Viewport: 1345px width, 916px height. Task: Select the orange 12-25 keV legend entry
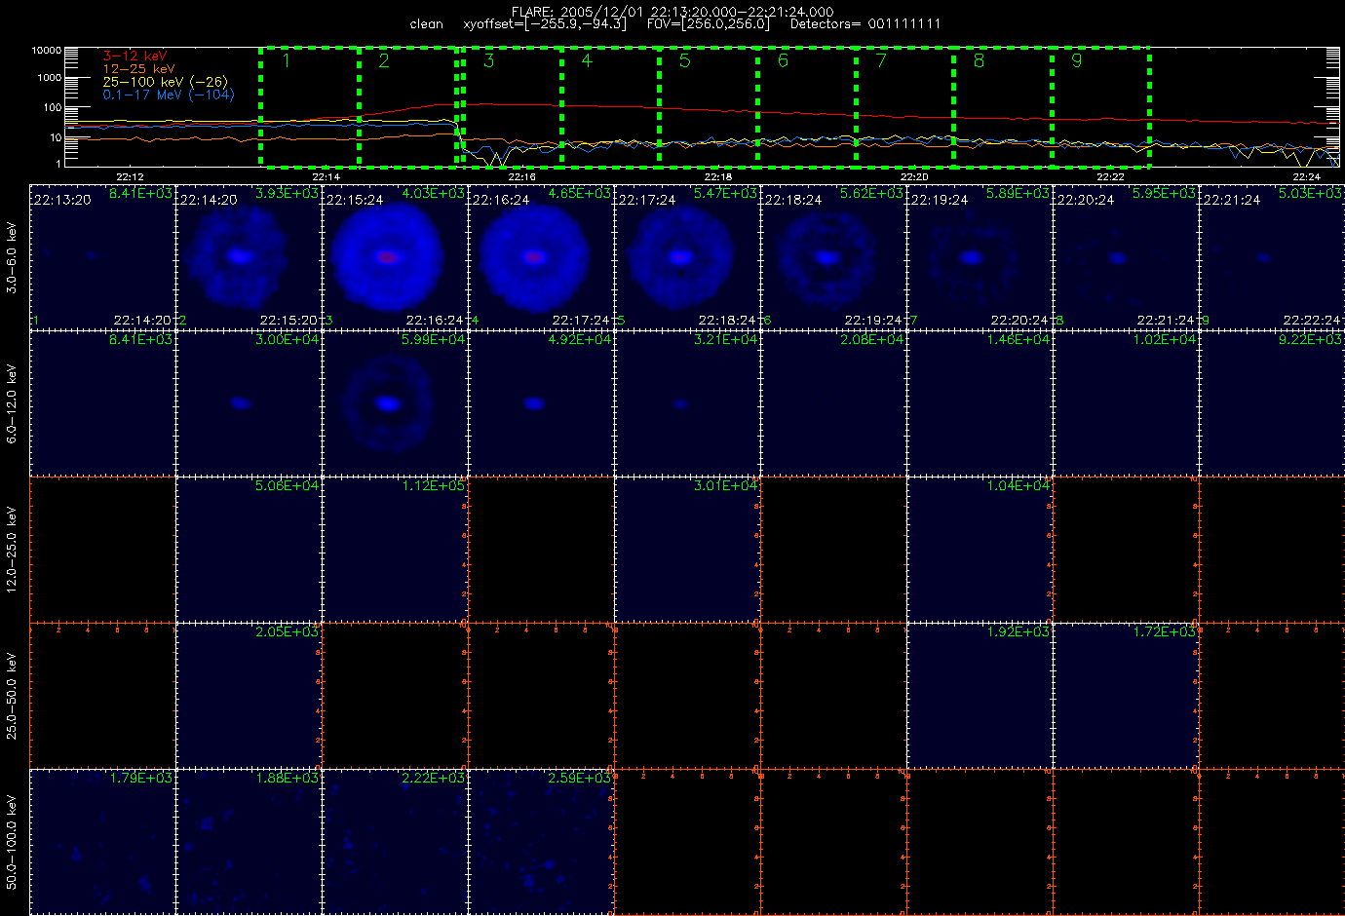[138, 69]
